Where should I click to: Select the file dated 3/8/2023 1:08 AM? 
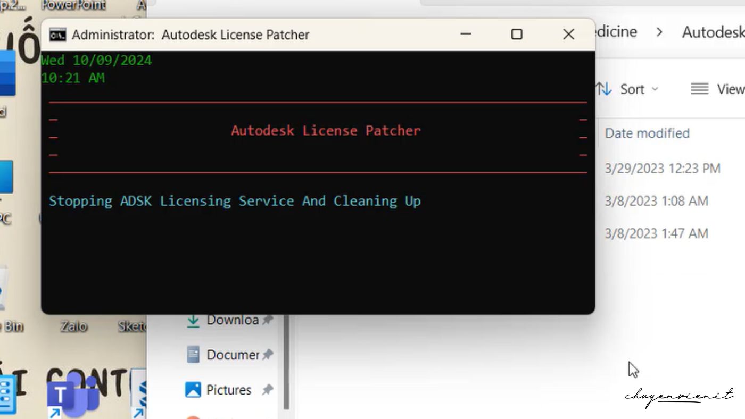pos(657,201)
